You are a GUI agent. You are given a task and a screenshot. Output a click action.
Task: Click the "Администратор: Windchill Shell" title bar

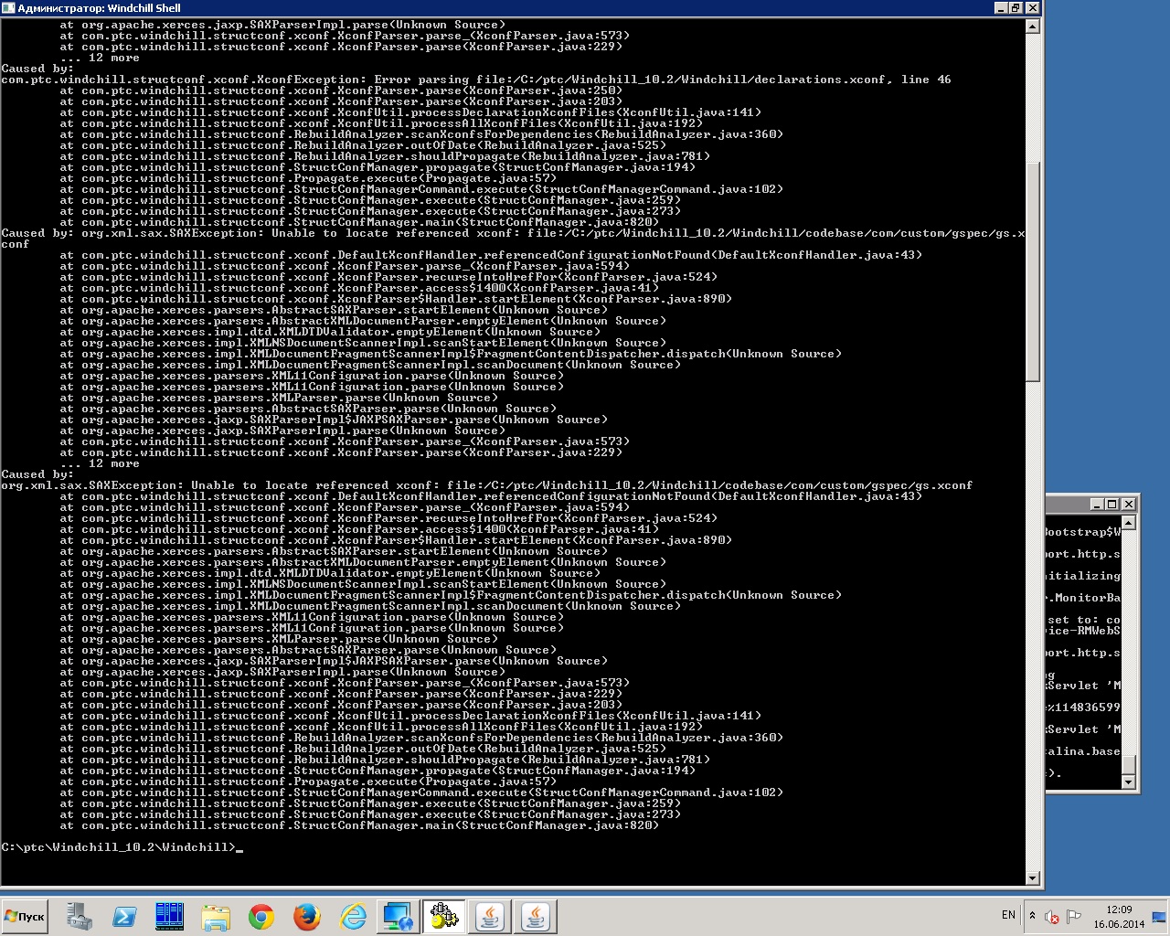tap(521, 8)
